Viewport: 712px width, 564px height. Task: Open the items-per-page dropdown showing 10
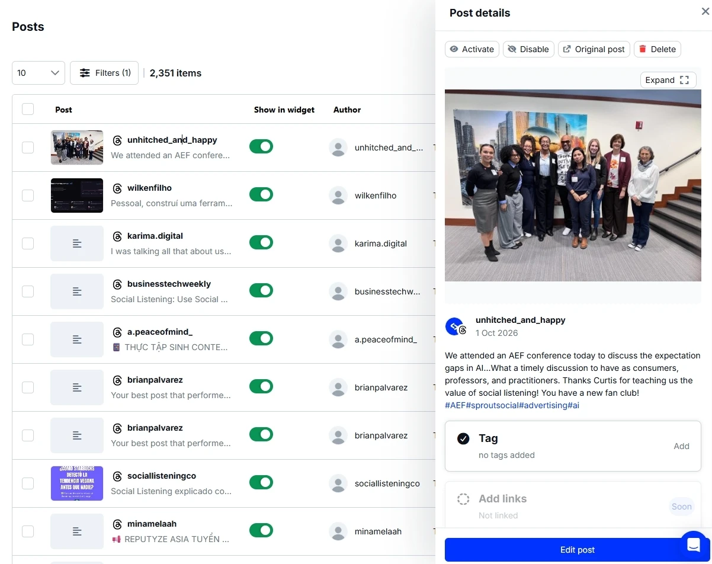point(39,73)
